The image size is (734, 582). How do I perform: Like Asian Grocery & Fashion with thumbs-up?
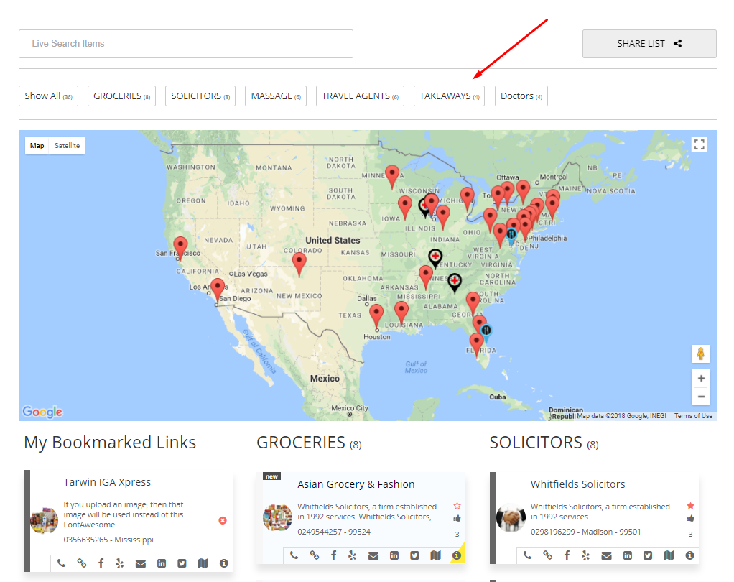457,518
